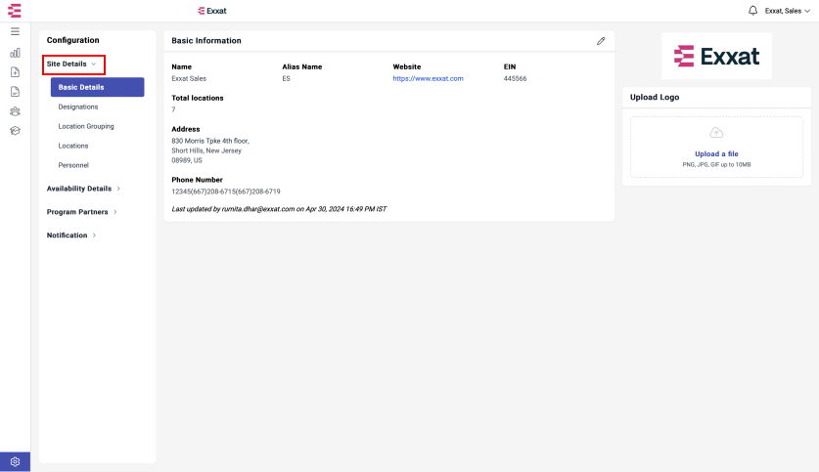Screen dimensions: 819x472
Task: Open the notifications bell
Action: [752, 11]
